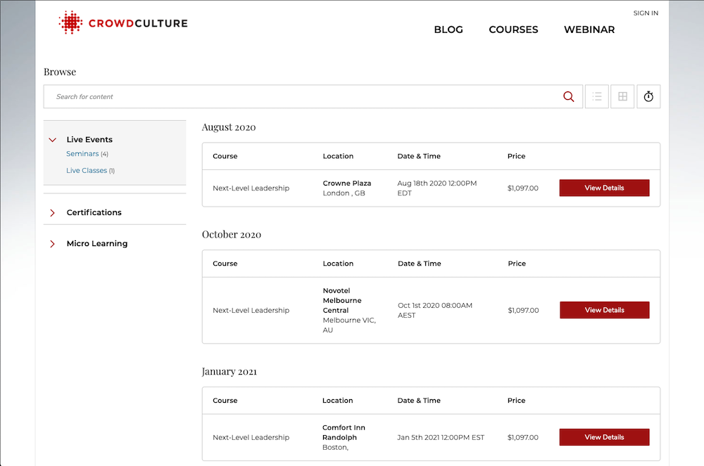
Task: Click the CrowdCulture logo
Action: [123, 22]
